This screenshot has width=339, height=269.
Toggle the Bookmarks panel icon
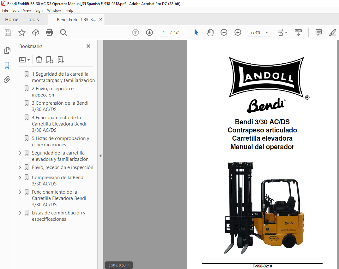(7, 65)
